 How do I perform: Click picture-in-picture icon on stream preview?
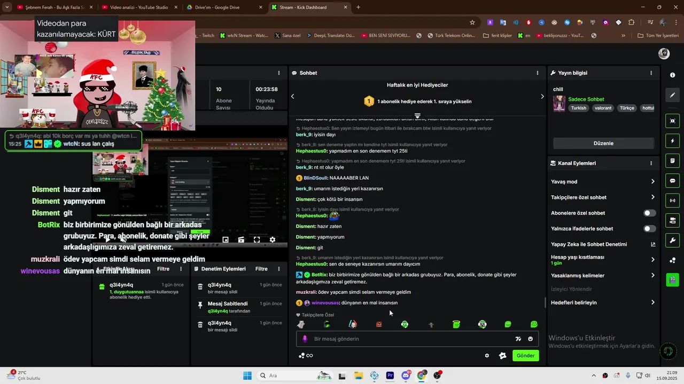pos(226,240)
